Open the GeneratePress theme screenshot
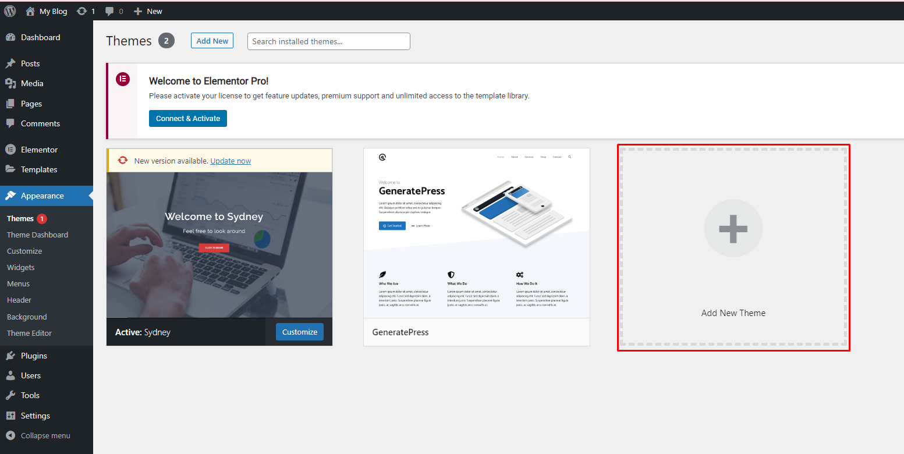Image resolution: width=904 pixels, height=454 pixels. click(x=477, y=233)
